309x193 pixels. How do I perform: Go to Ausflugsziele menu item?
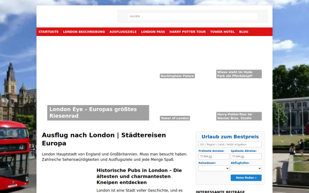tap(123, 32)
